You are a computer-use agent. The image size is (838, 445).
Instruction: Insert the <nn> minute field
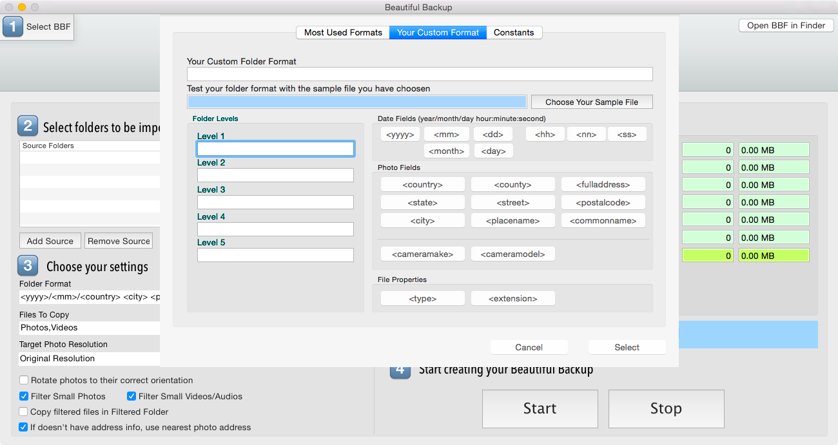587,134
